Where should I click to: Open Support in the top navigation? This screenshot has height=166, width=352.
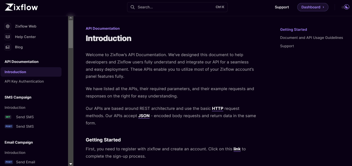click(x=282, y=7)
